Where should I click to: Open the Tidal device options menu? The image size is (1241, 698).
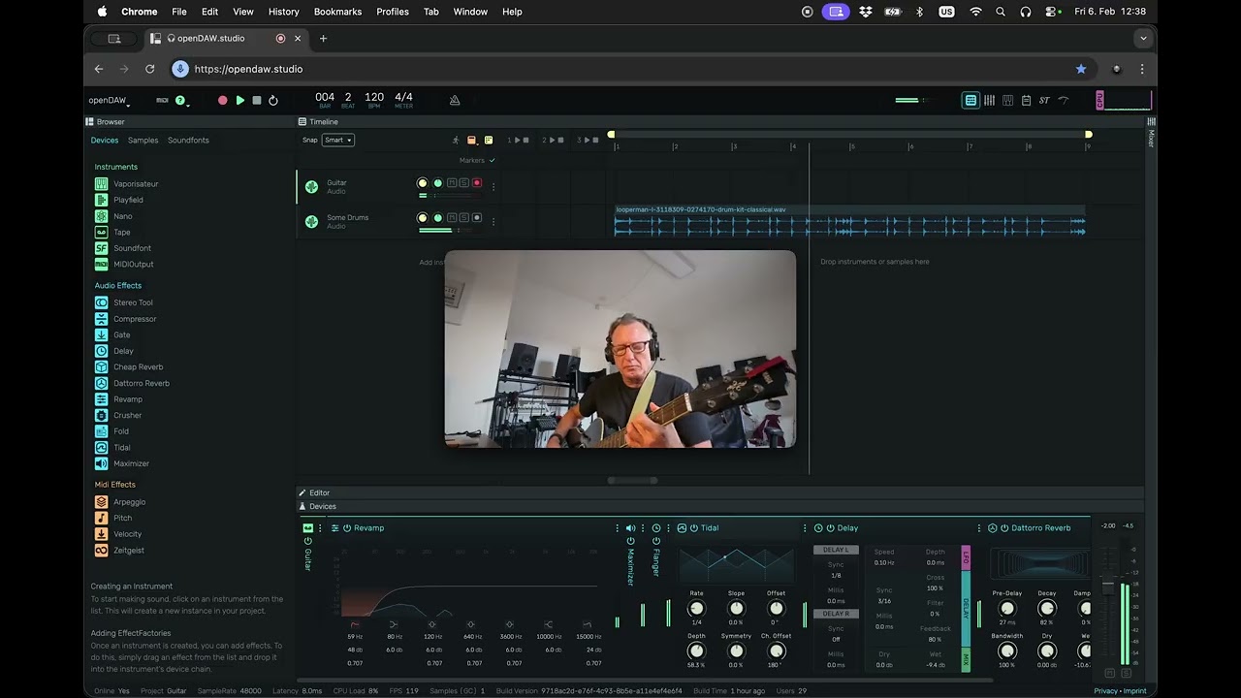click(x=804, y=528)
